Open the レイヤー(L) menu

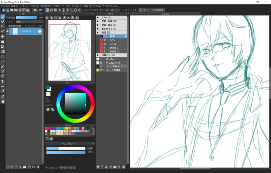24,6
